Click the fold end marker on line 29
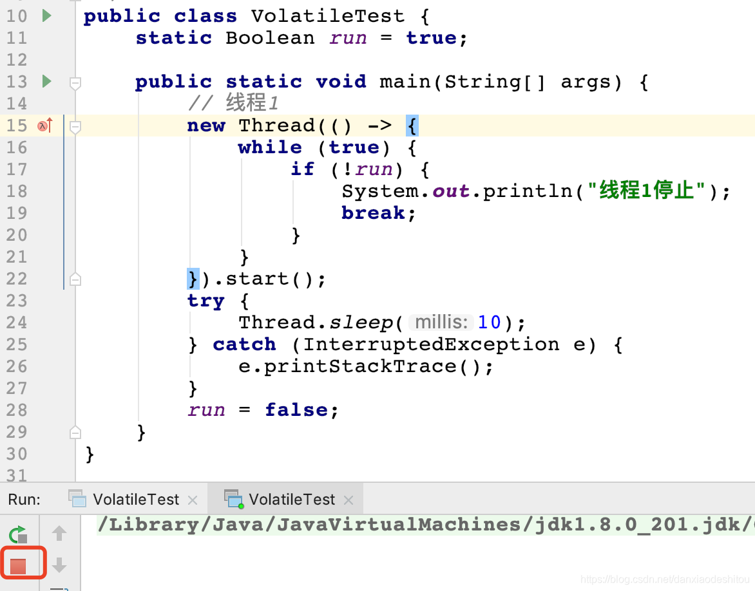This screenshot has width=755, height=591. pos(75,432)
